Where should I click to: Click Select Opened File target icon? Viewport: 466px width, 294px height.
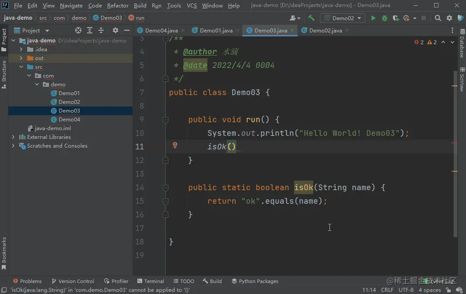pyautogui.click(x=78, y=30)
